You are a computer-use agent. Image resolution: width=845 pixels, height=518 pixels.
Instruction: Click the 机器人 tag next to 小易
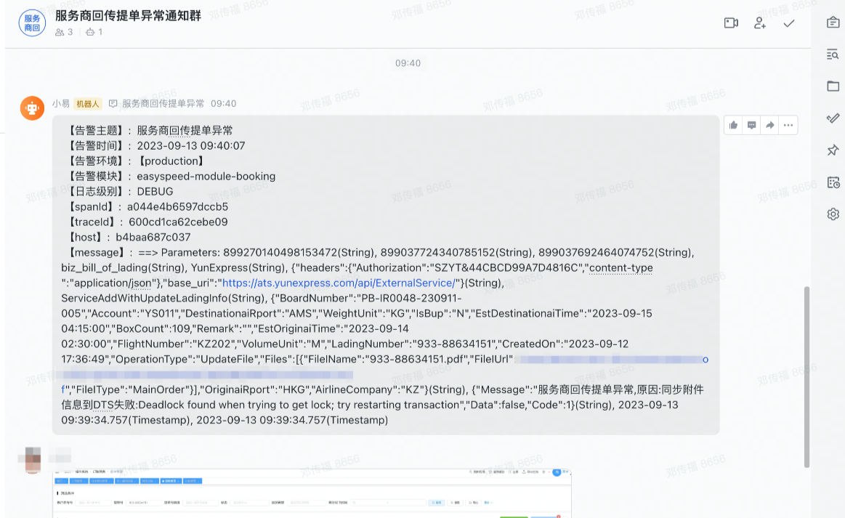coord(88,103)
